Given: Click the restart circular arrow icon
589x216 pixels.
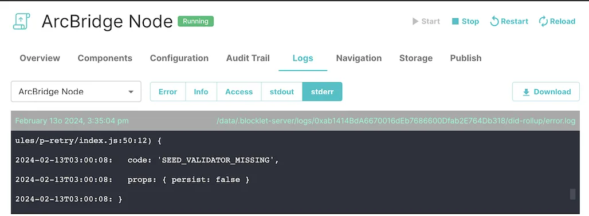Looking at the screenshot, I should click(494, 21).
